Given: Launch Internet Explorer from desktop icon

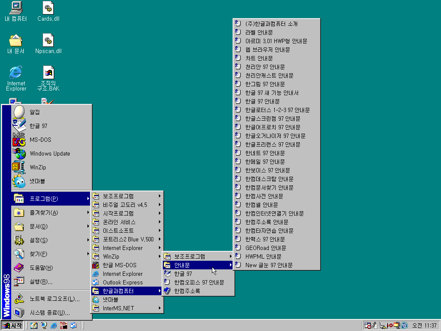Looking at the screenshot, I should (16, 78).
